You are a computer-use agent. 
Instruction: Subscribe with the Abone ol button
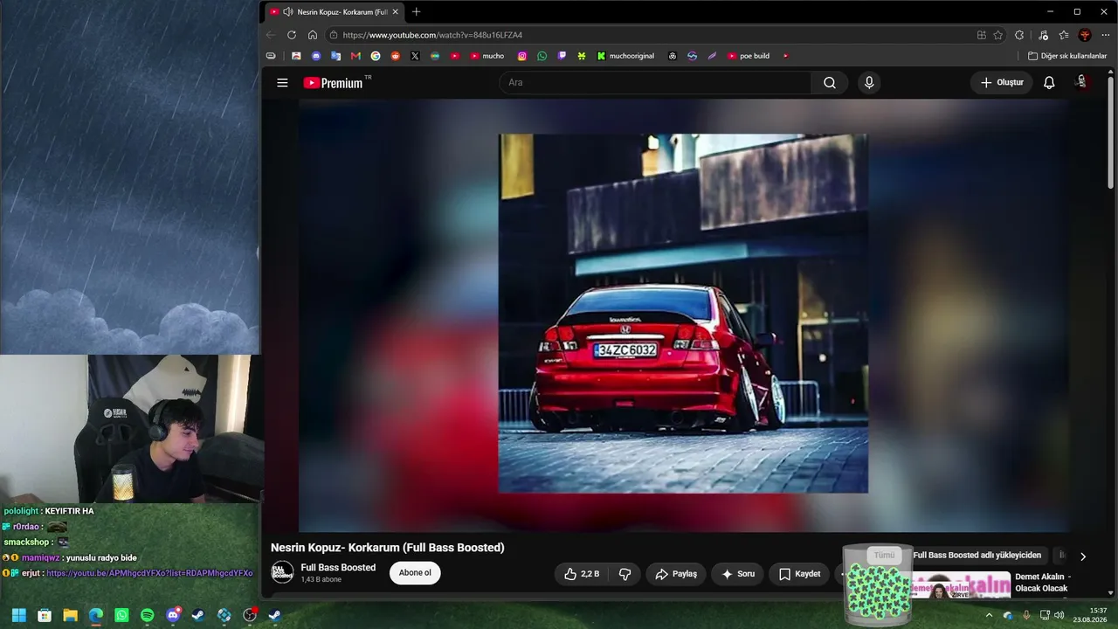click(x=415, y=573)
